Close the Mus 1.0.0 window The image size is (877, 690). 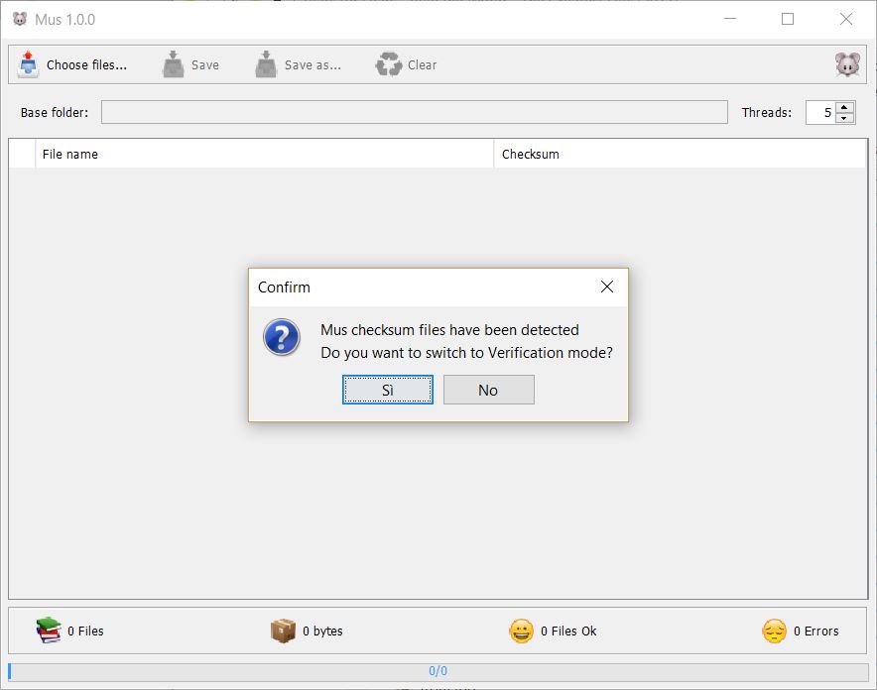click(845, 19)
